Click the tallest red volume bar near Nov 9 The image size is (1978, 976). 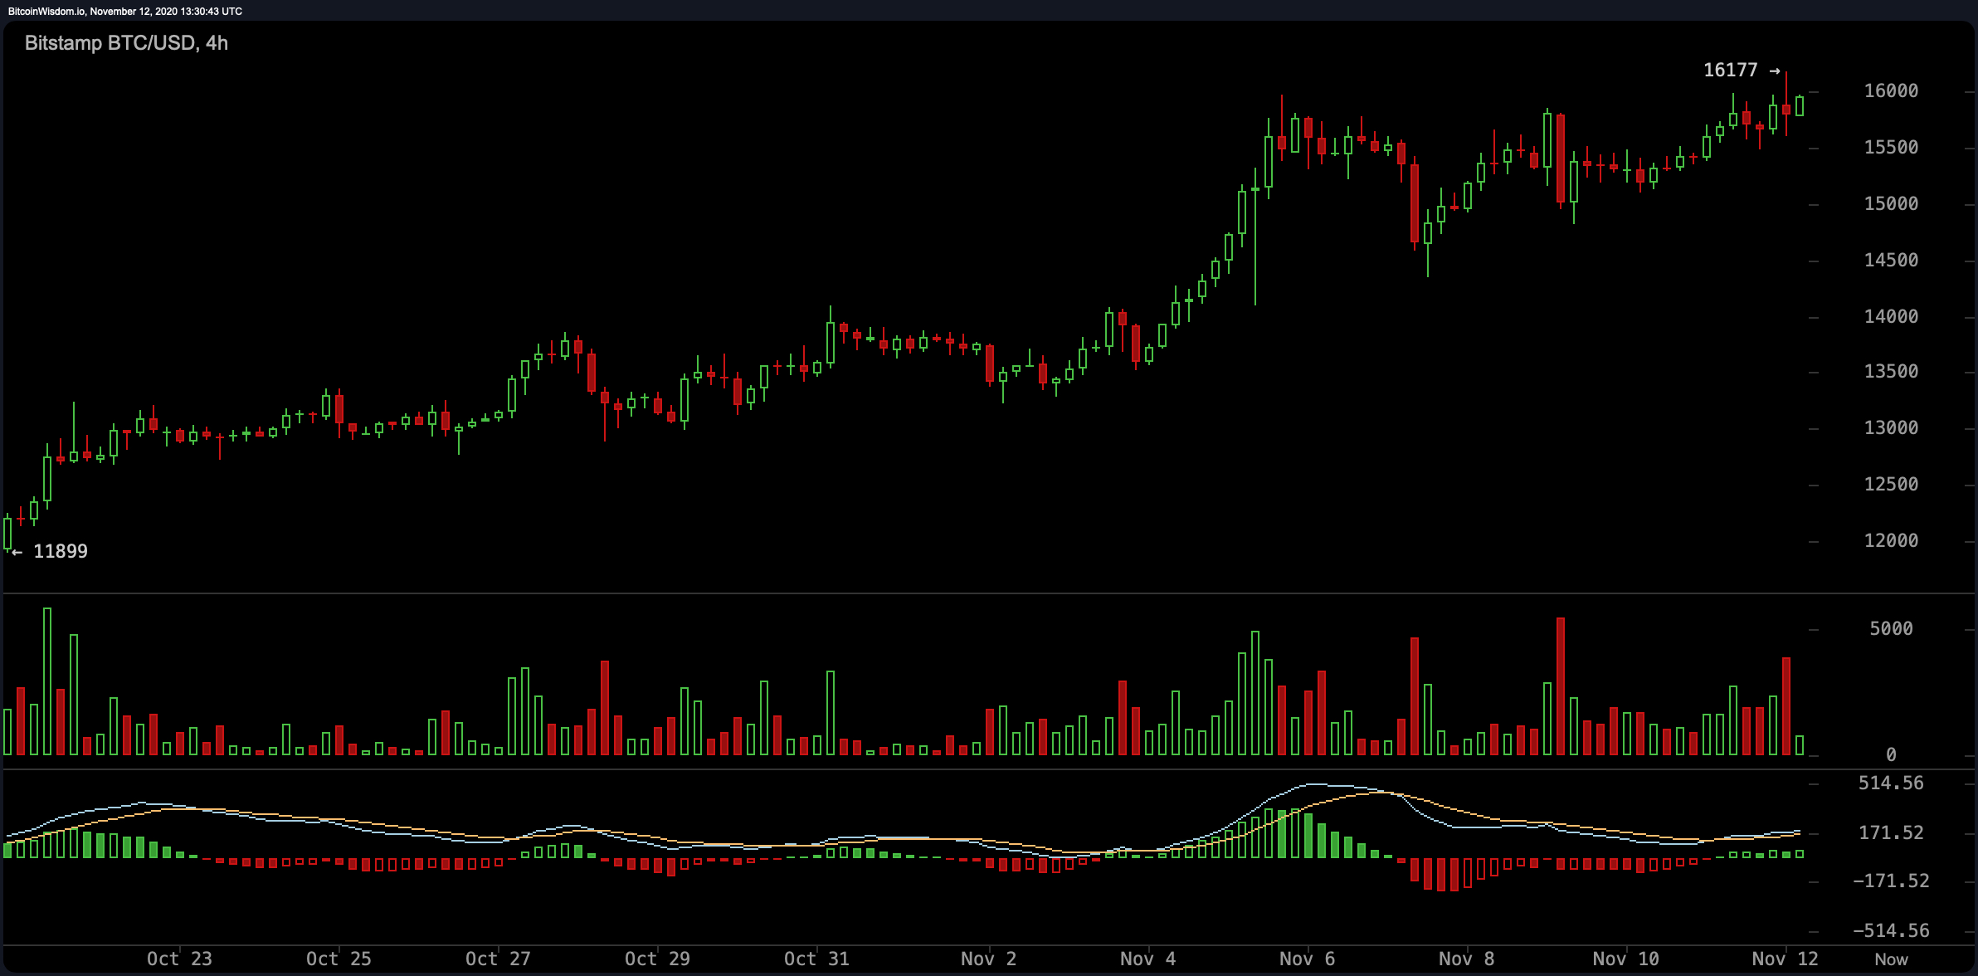pyautogui.click(x=1561, y=686)
